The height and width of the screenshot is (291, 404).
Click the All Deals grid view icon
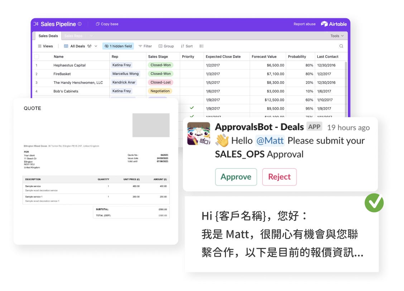click(66, 46)
